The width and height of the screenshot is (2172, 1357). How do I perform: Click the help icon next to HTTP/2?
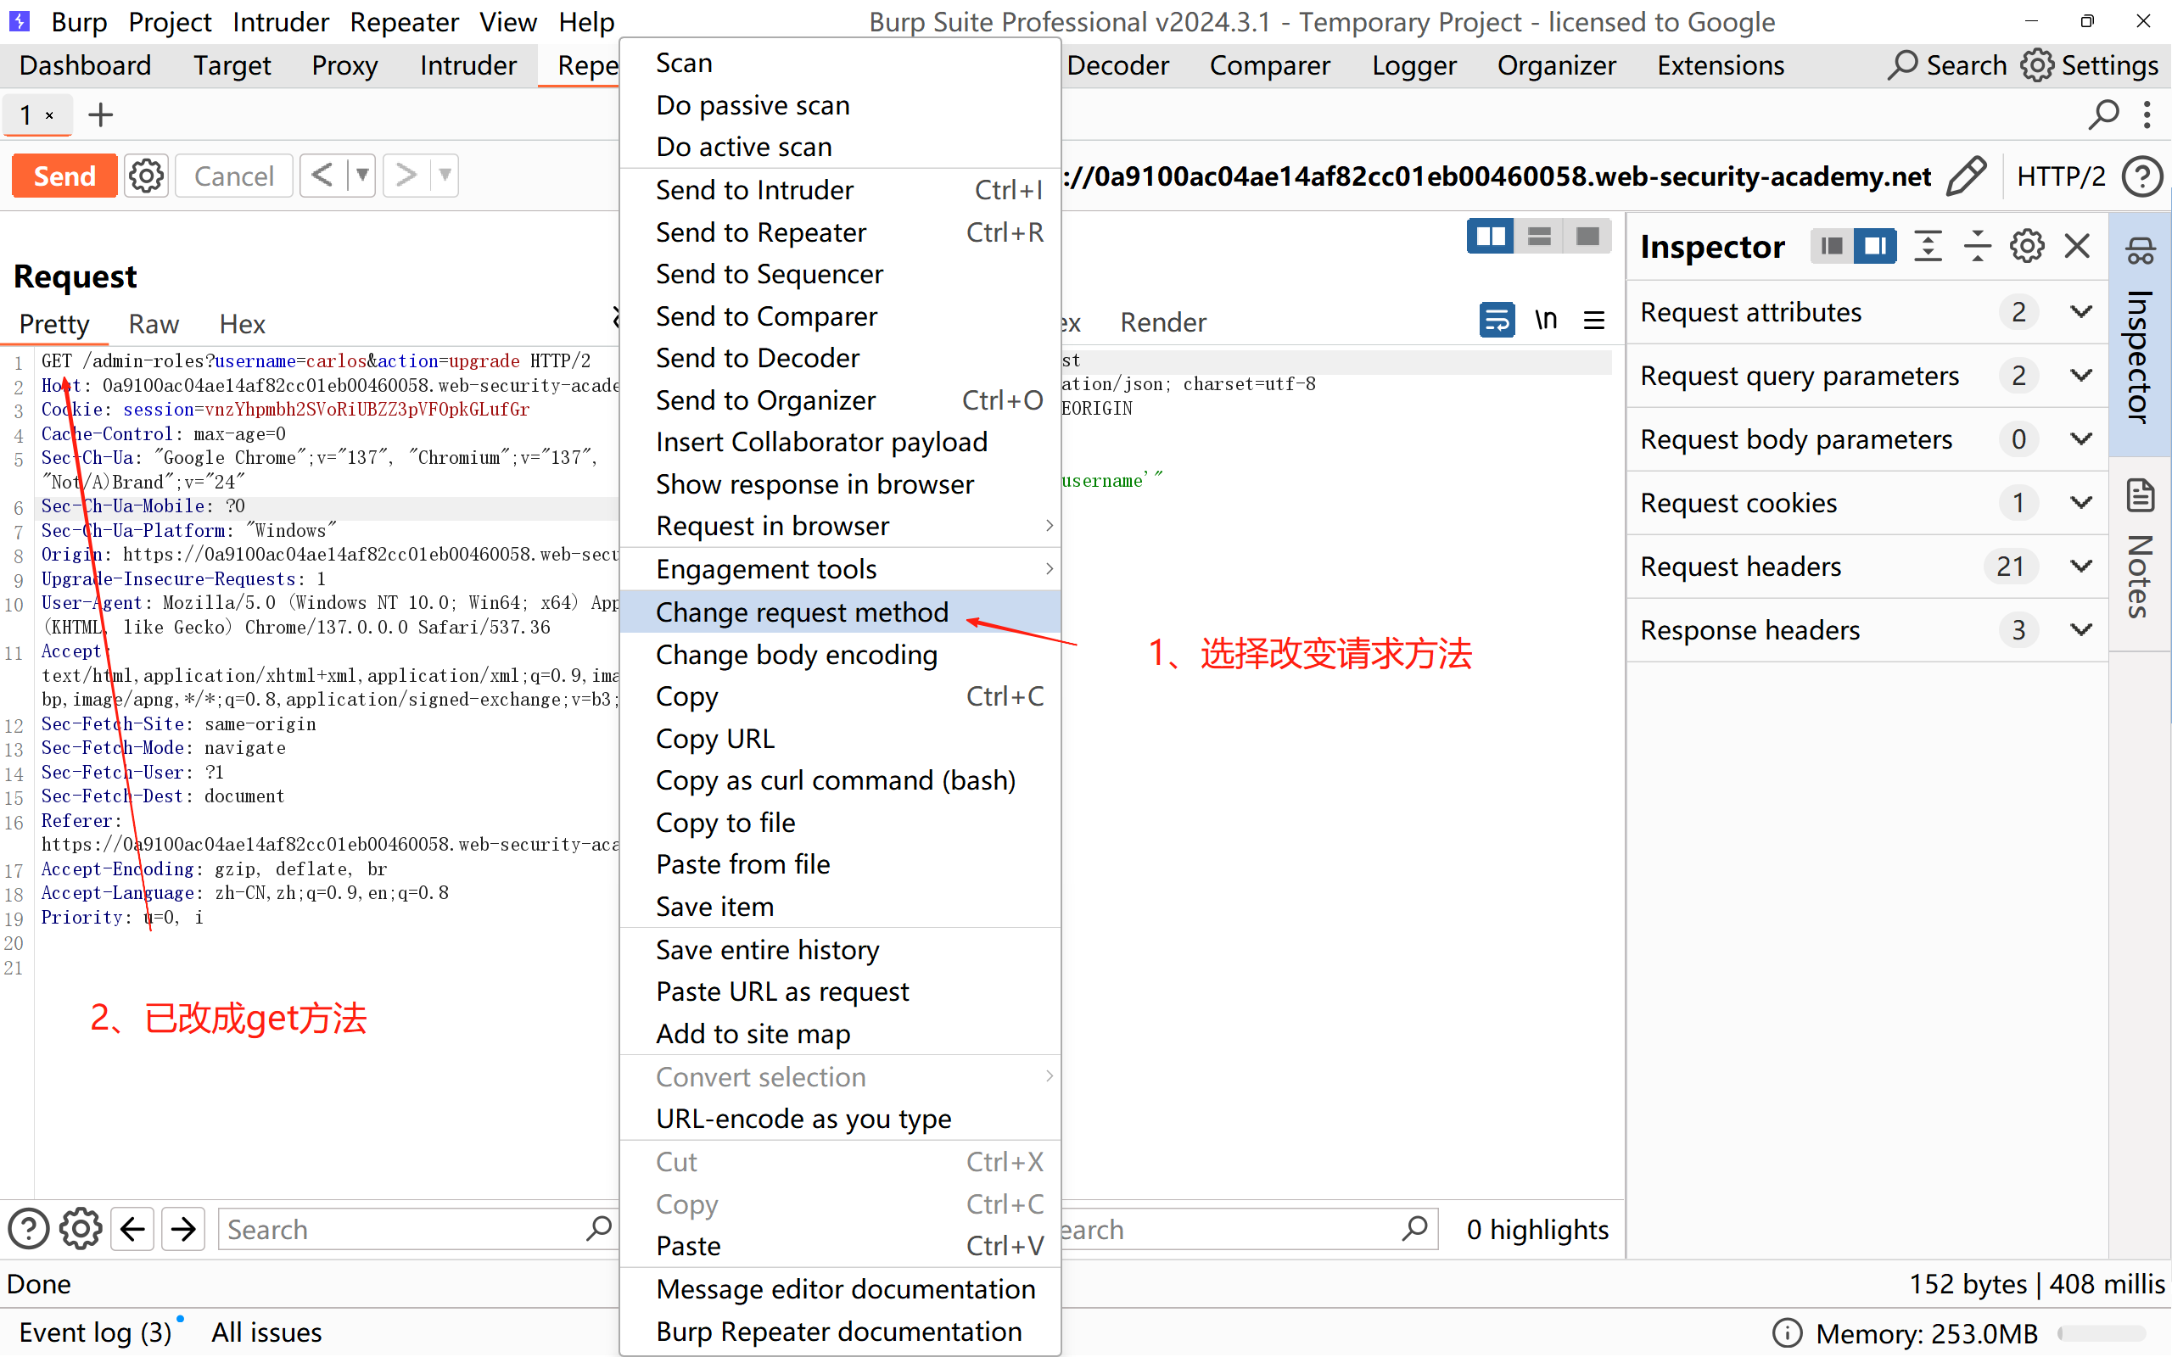[2141, 176]
